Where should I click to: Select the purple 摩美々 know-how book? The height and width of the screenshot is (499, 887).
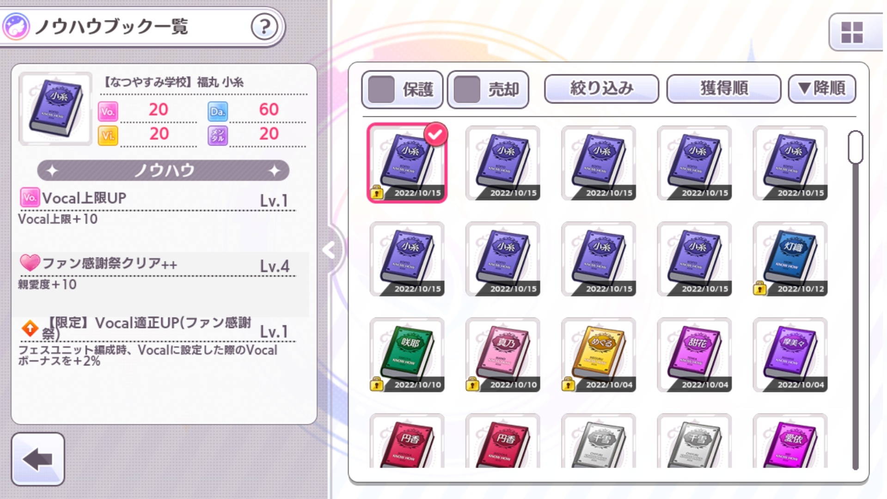790,355
